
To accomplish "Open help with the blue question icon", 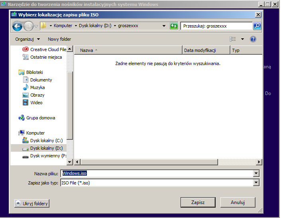I will pyautogui.click(x=253, y=39).
